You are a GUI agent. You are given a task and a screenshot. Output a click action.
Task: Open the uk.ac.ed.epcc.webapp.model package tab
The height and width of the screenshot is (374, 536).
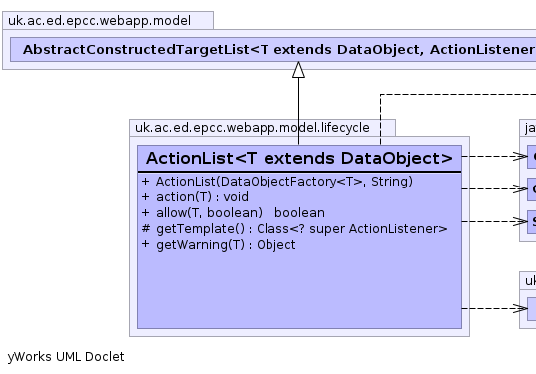click(x=108, y=21)
